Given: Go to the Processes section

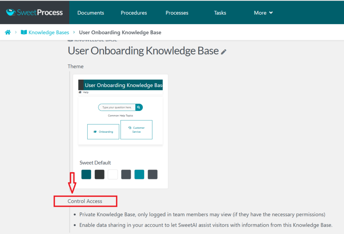Looking at the screenshot, I should click(x=177, y=13).
